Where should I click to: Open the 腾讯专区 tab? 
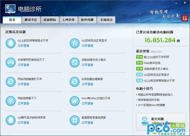pyautogui.click(x=31, y=20)
